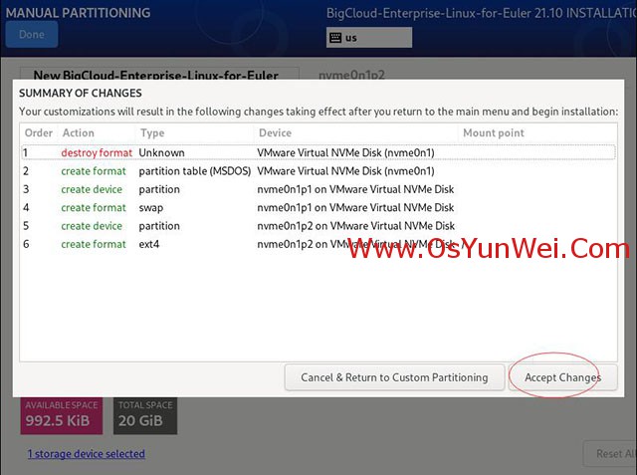Select the create format swap row

[x=318, y=208]
